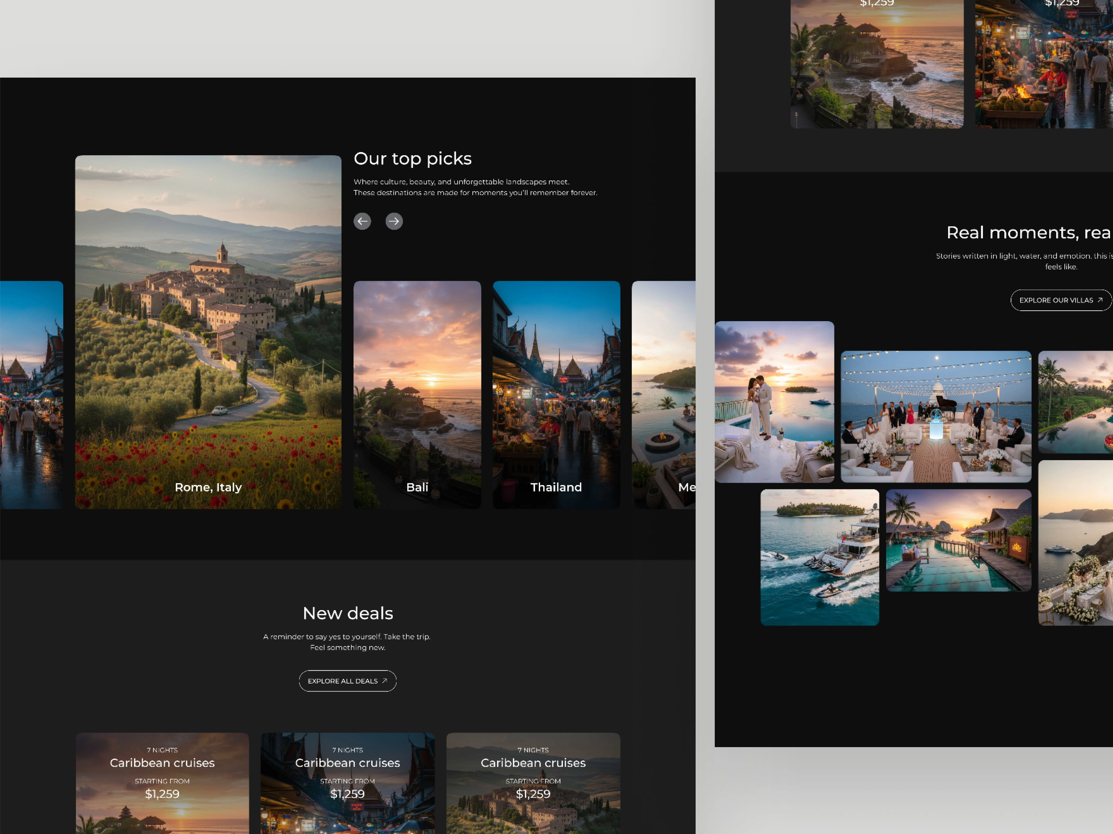Click the arrow icon in EXPLORE OUR VILLAS
Viewport: 1113px width, 834px height.
click(1100, 300)
